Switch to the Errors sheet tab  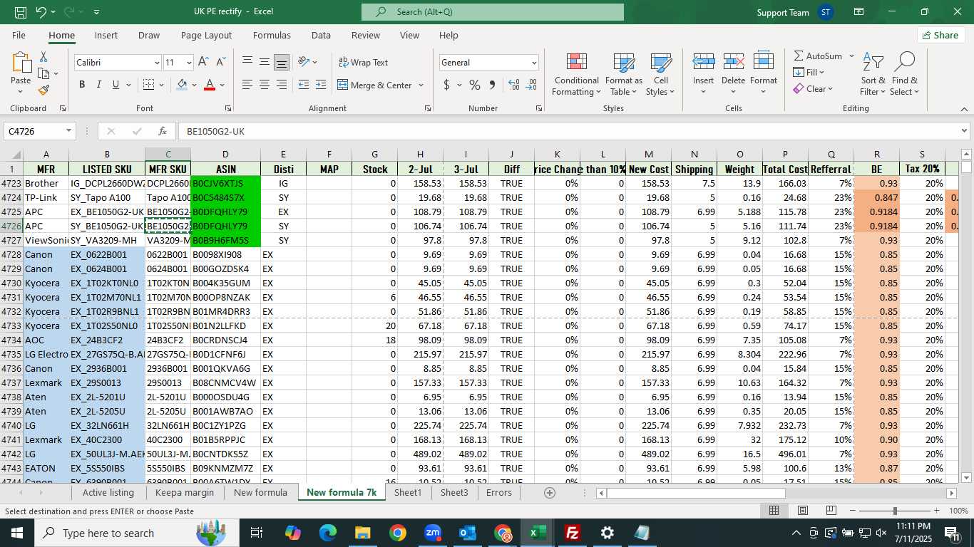pos(499,492)
